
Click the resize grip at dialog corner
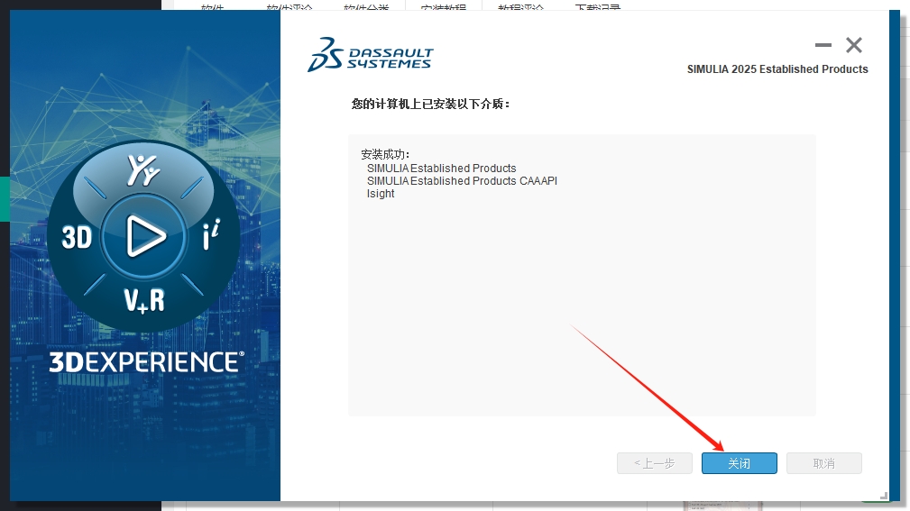[x=883, y=495]
